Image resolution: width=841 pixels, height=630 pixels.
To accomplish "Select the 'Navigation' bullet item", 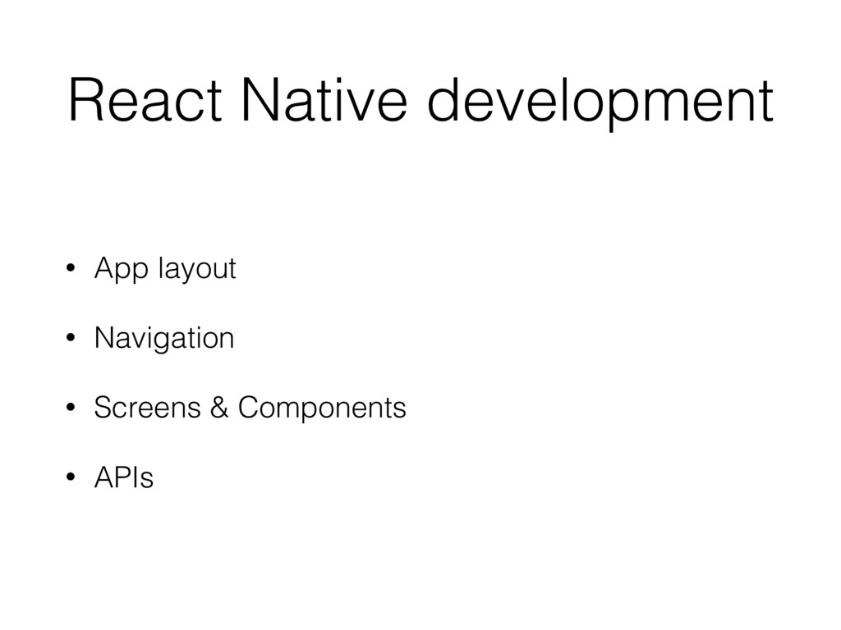I will [164, 338].
